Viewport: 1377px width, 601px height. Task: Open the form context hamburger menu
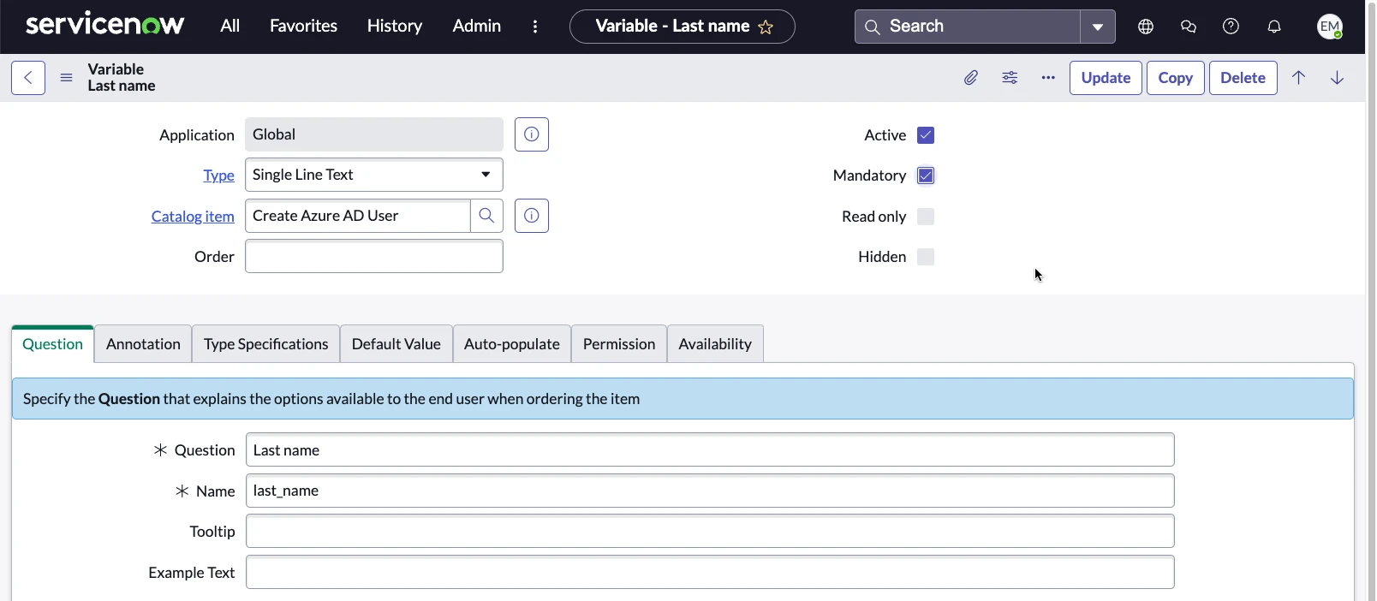tap(66, 78)
